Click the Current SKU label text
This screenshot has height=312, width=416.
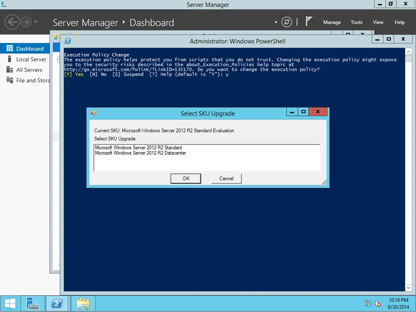click(164, 130)
